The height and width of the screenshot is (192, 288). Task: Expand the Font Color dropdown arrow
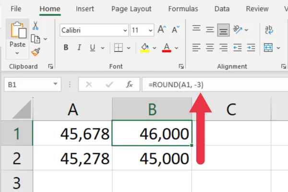(x=177, y=48)
